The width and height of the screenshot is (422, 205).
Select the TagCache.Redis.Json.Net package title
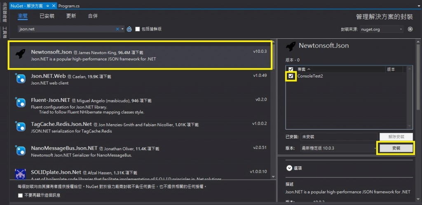61,124
